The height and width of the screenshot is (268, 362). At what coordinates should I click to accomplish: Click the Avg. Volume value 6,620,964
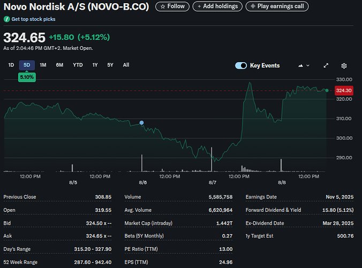point(221,210)
